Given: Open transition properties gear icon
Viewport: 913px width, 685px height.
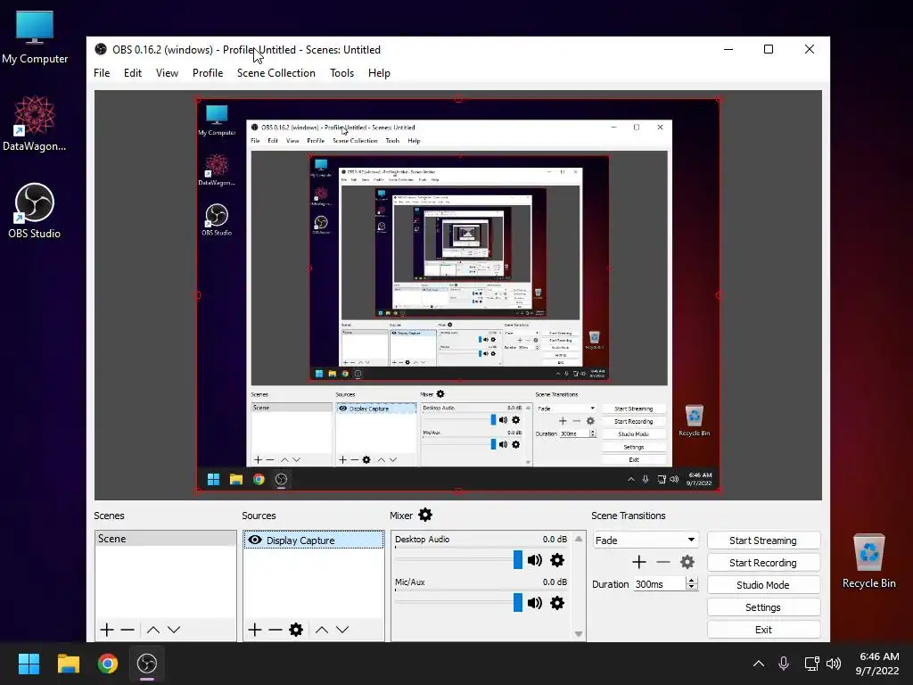Looking at the screenshot, I should 687,562.
